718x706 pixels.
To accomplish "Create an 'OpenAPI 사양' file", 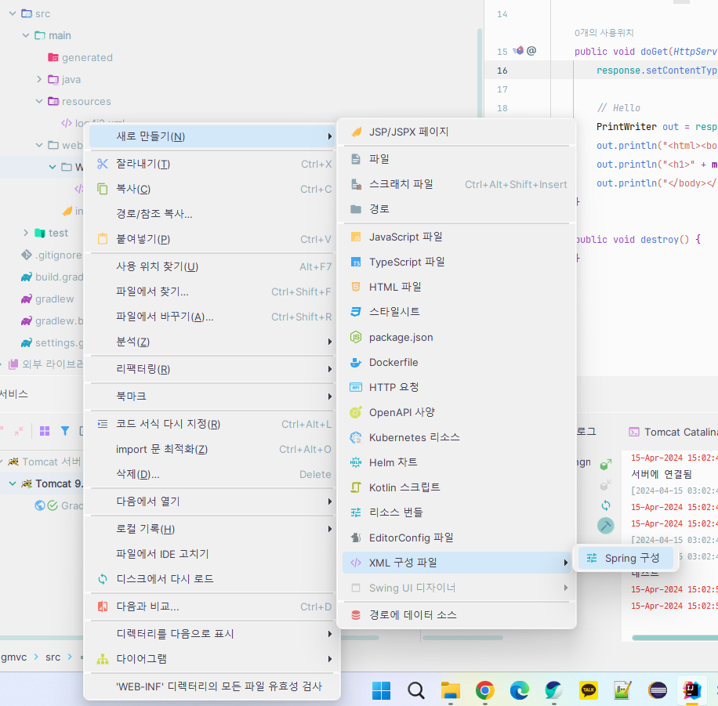I will click(456, 412).
